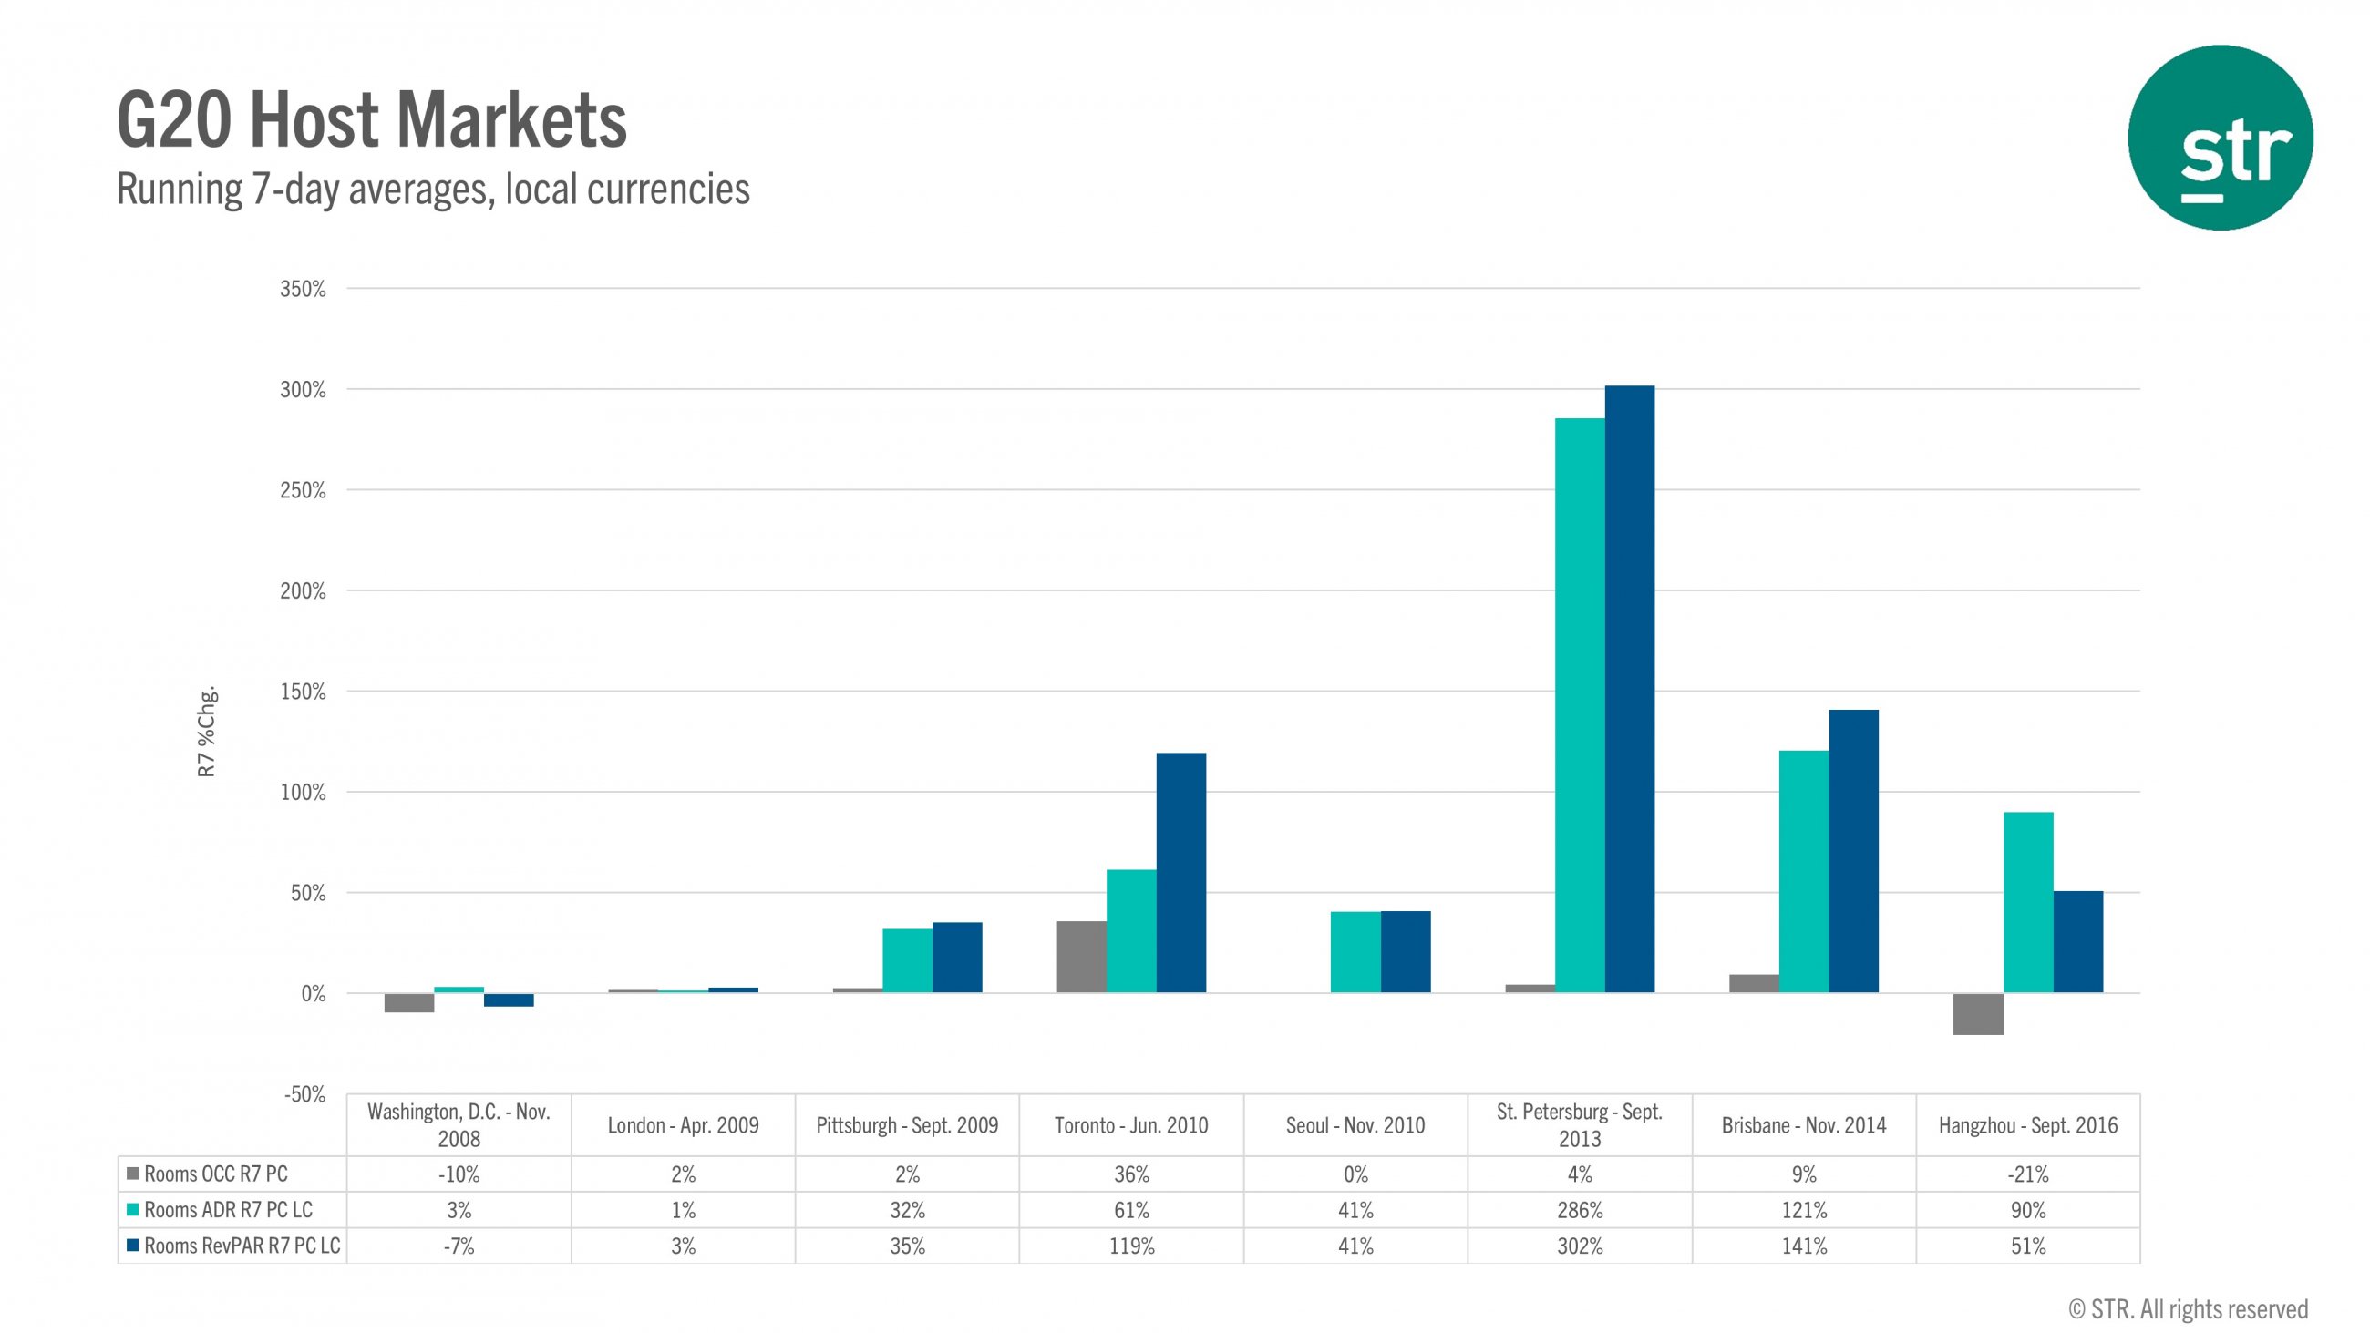Click the STR All rights reserved text
This screenshot has width=2370, height=1333.
click(2189, 1309)
